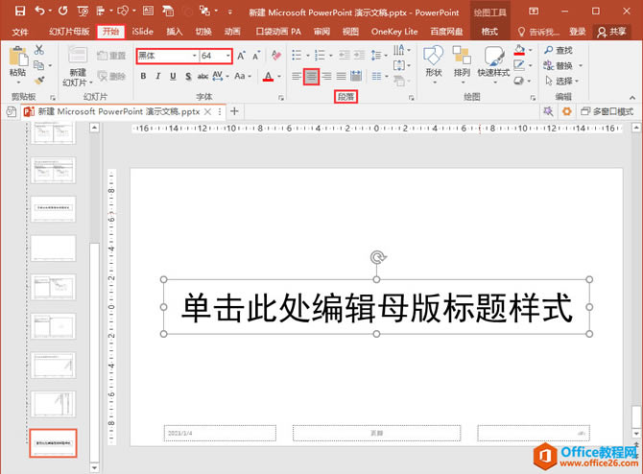643x474 pixels.
Task: Click the Undo arrow icon
Action: tap(39, 12)
